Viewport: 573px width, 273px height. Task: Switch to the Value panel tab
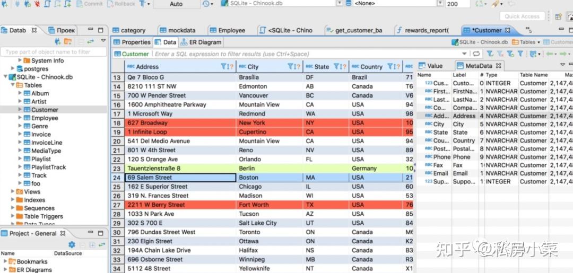pos(430,66)
